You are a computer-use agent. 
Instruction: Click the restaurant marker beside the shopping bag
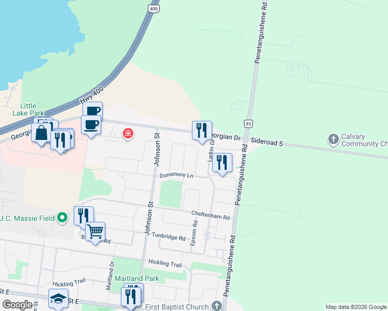coord(60,142)
